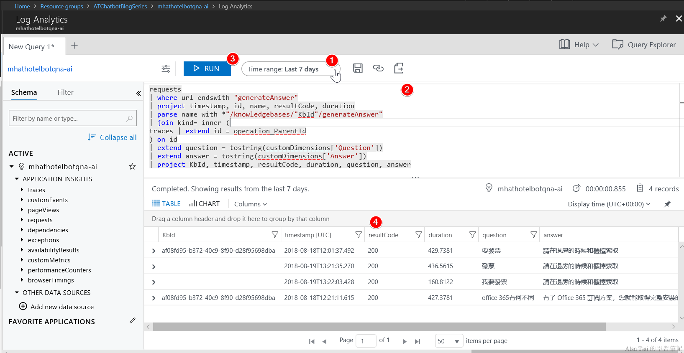Expand row with duration 436.5615
The image size is (684, 353).
click(x=154, y=267)
